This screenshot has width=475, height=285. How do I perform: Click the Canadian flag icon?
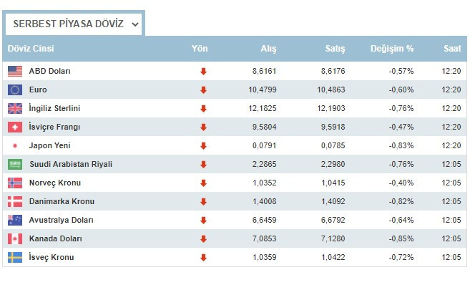(x=15, y=238)
